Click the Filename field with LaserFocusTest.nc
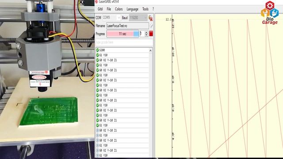Screen dimensions: 283x159 pos(127,26)
